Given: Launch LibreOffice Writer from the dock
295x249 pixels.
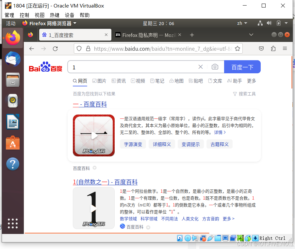Looking at the screenshot, I should click(13, 122).
